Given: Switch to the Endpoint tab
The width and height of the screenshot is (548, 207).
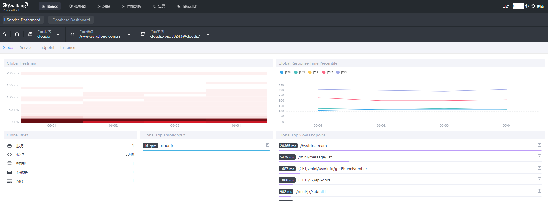Looking at the screenshot, I should pyautogui.click(x=46, y=48).
